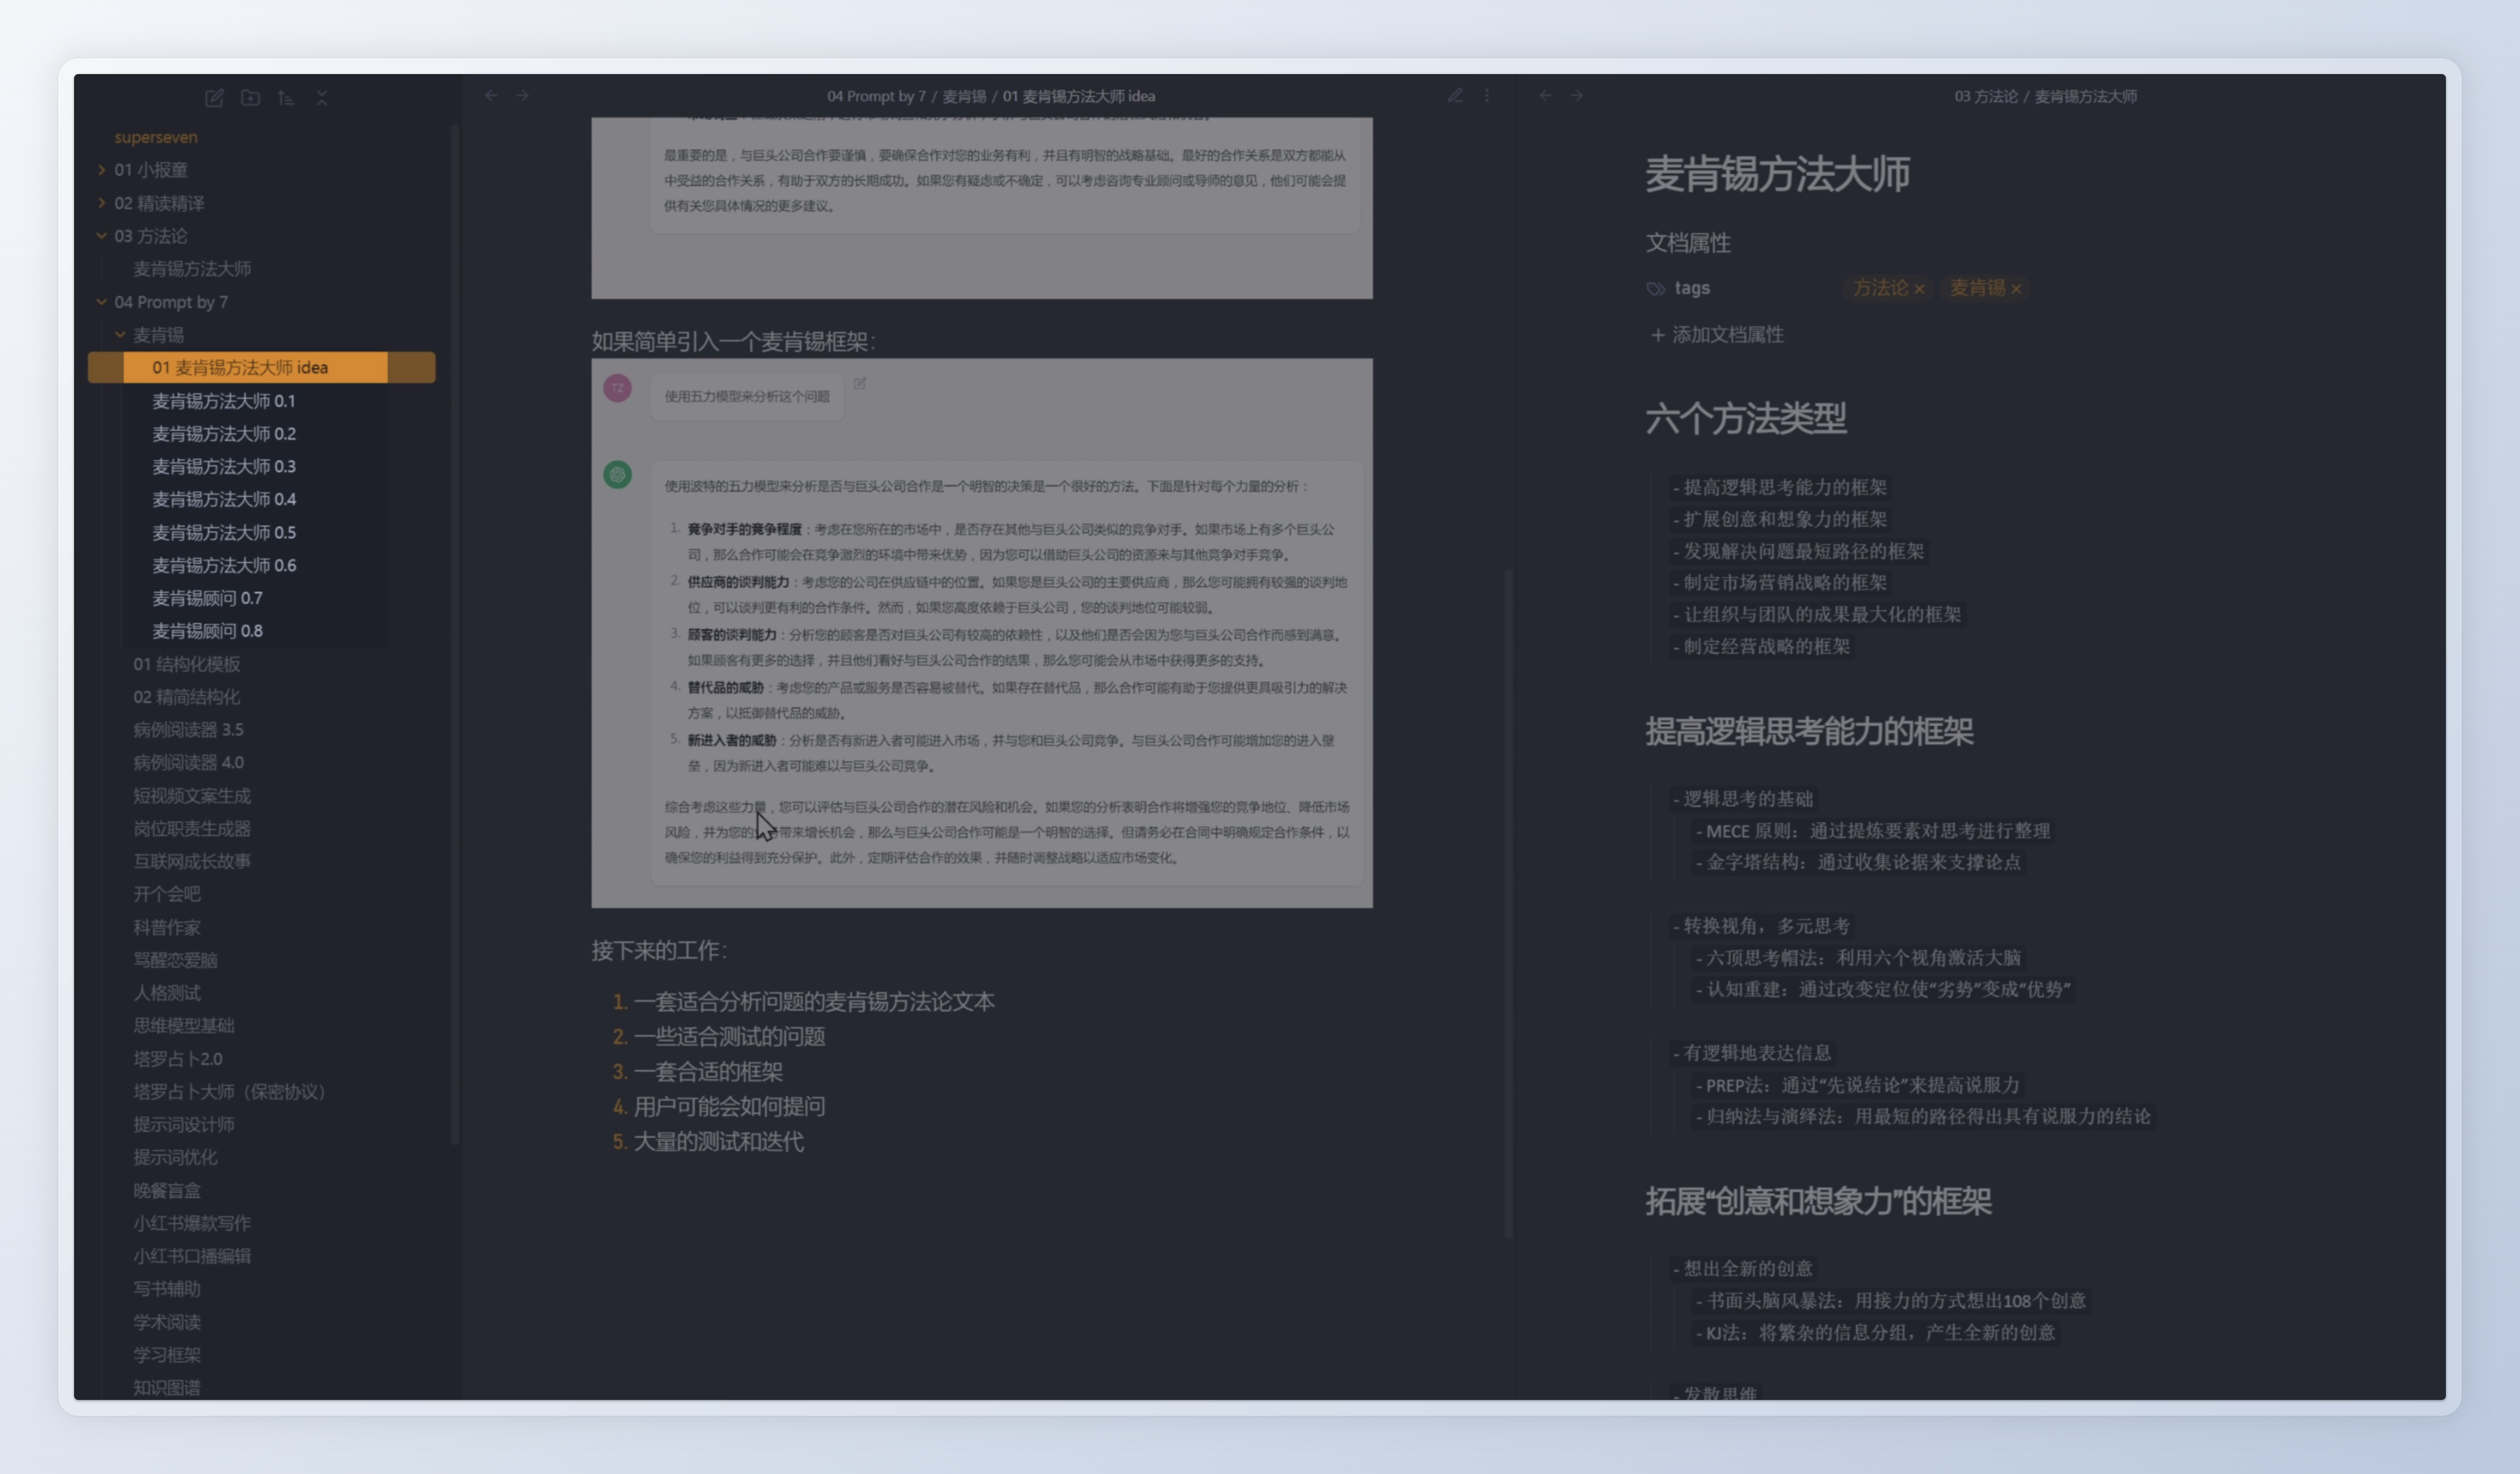2520x1474 pixels.
Task: Open the 人格测试 note
Action: (x=167, y=992)
